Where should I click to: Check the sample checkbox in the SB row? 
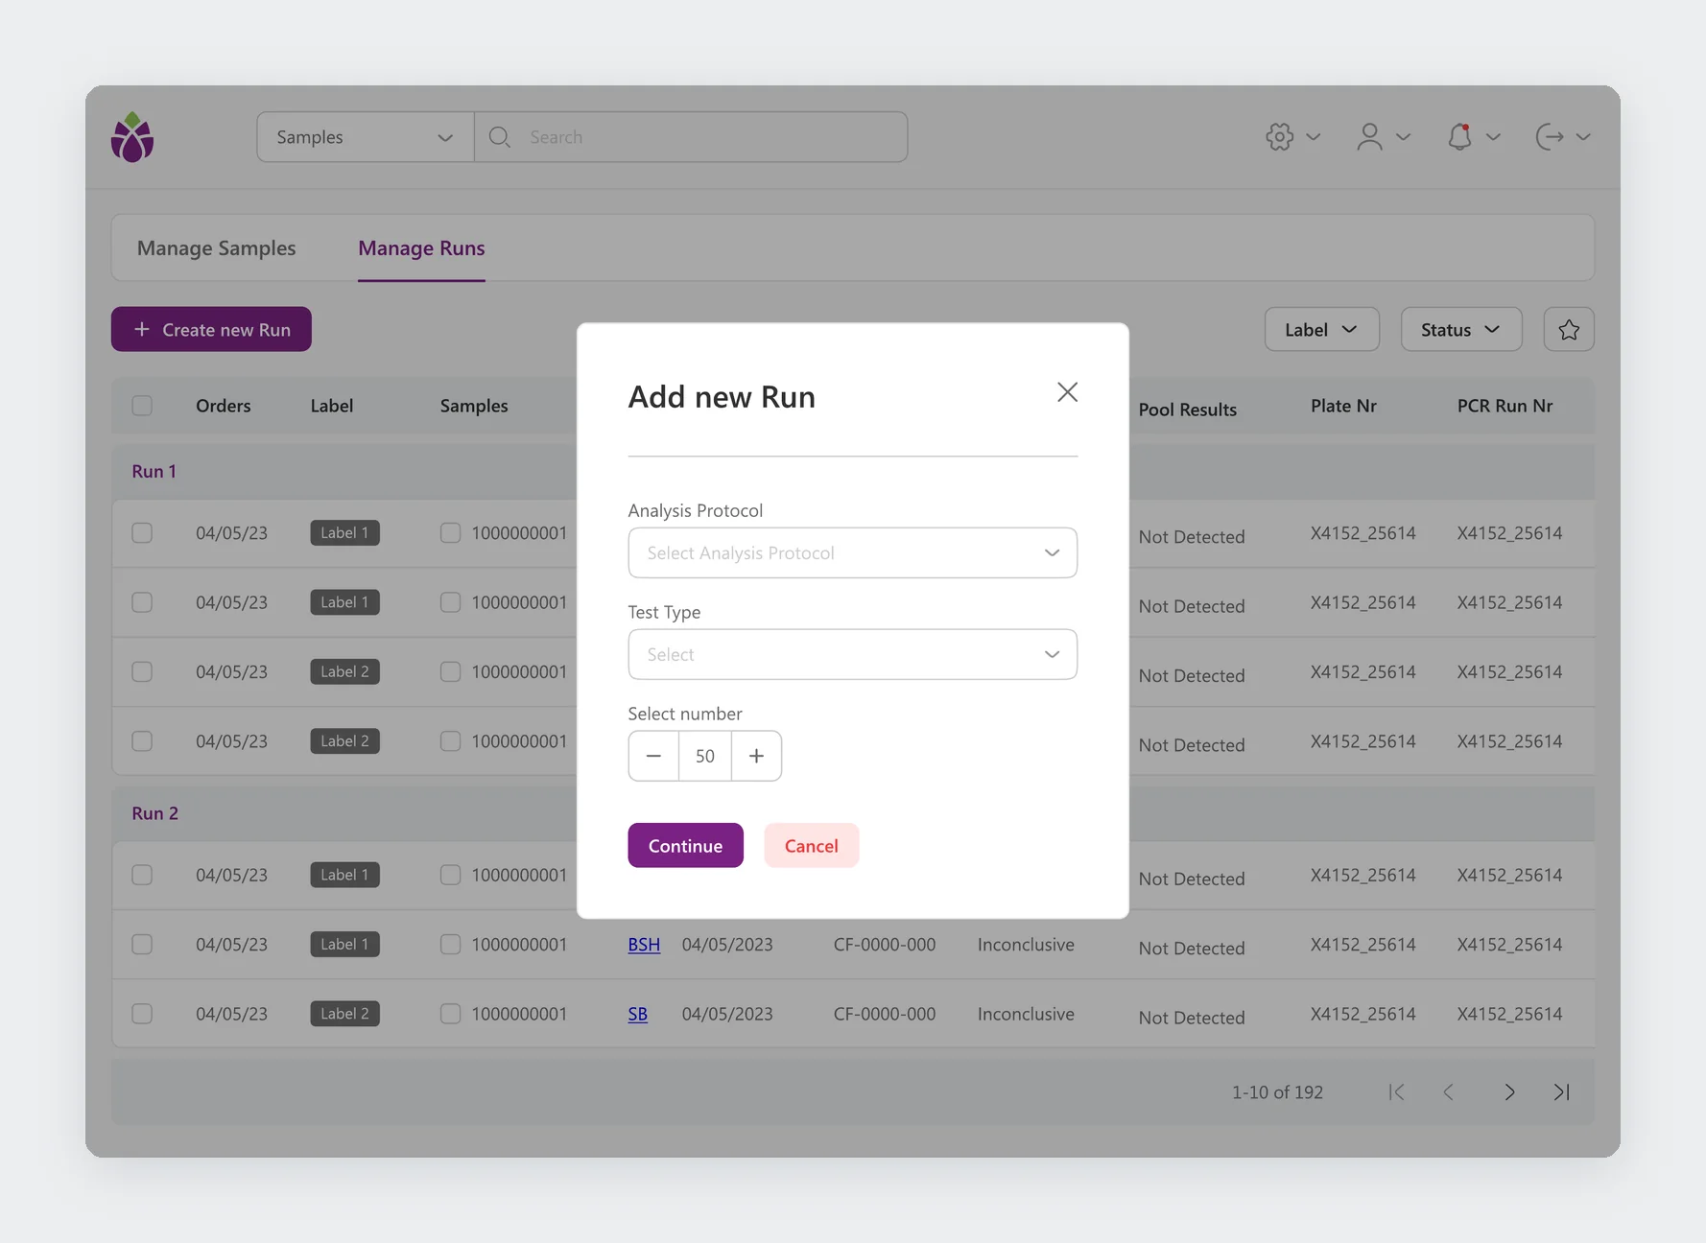(x=450, y=1014)
